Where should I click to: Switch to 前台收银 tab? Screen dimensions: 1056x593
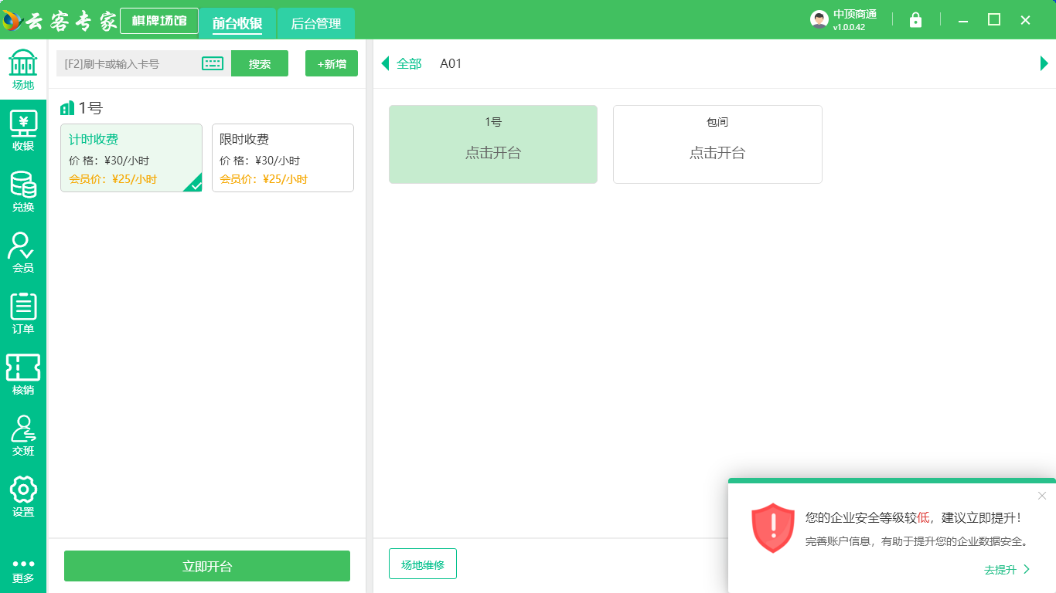237,24
